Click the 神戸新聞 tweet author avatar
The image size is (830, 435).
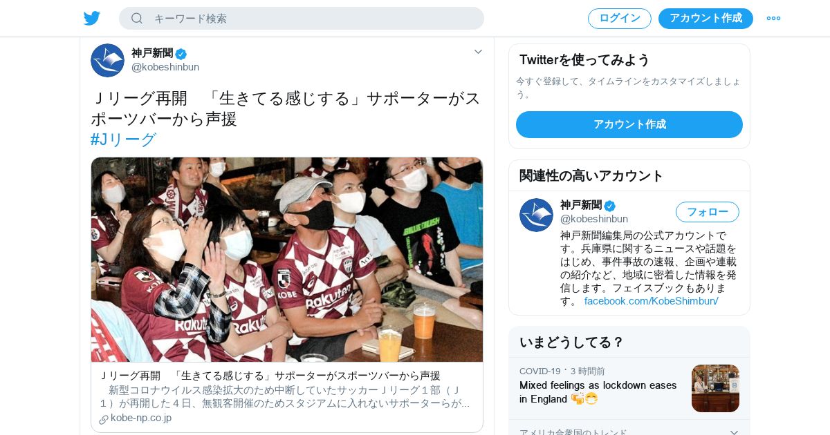107,60
